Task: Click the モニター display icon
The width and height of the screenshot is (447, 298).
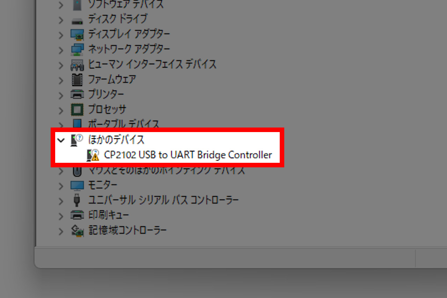Action: click(77, 185)
